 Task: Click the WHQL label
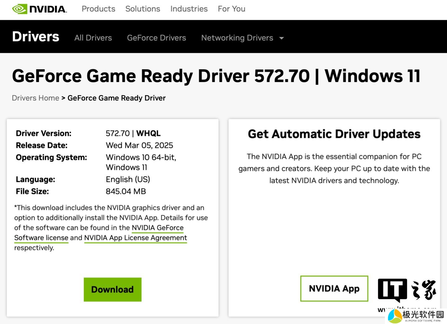148,133
